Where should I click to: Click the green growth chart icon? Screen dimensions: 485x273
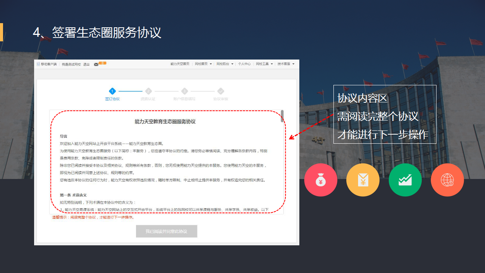coord(405,180)
